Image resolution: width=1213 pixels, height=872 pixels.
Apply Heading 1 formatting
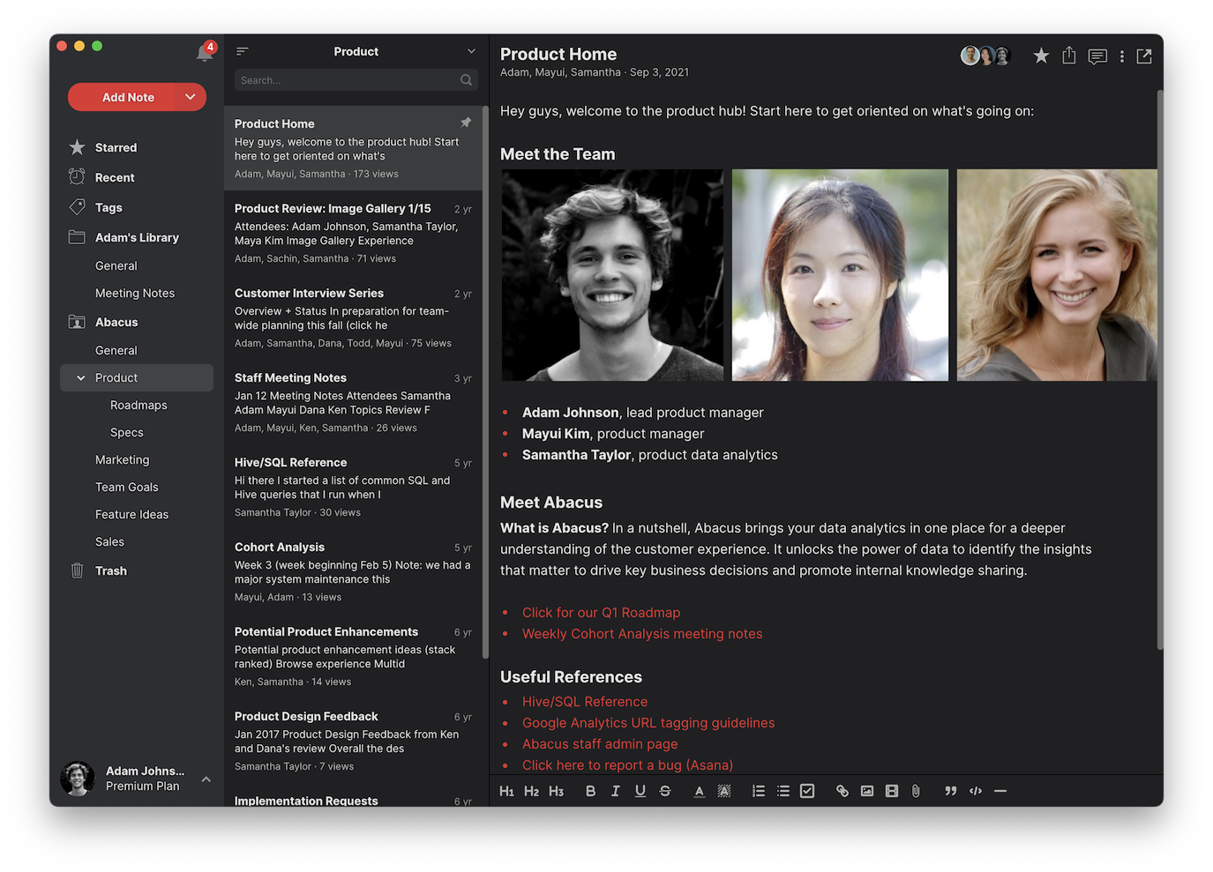(506, 791)
